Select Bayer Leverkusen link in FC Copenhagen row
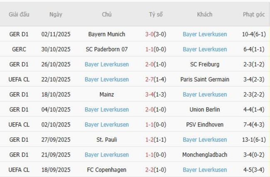 (x=205, y=170)
